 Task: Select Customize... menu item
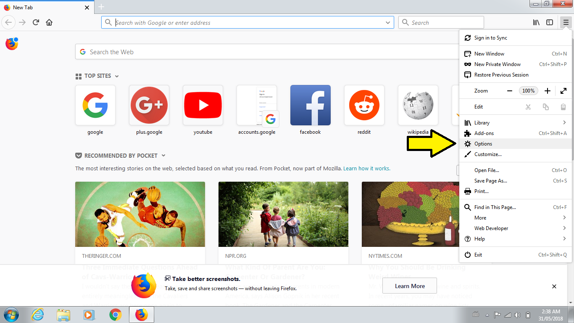click(x=516, y=154)
